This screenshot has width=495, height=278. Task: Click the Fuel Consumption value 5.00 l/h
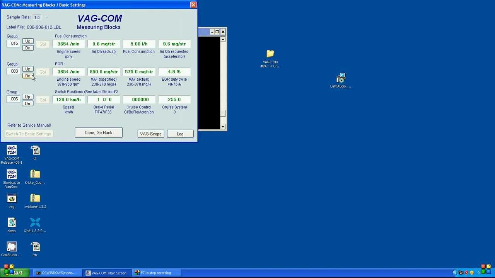139,44
